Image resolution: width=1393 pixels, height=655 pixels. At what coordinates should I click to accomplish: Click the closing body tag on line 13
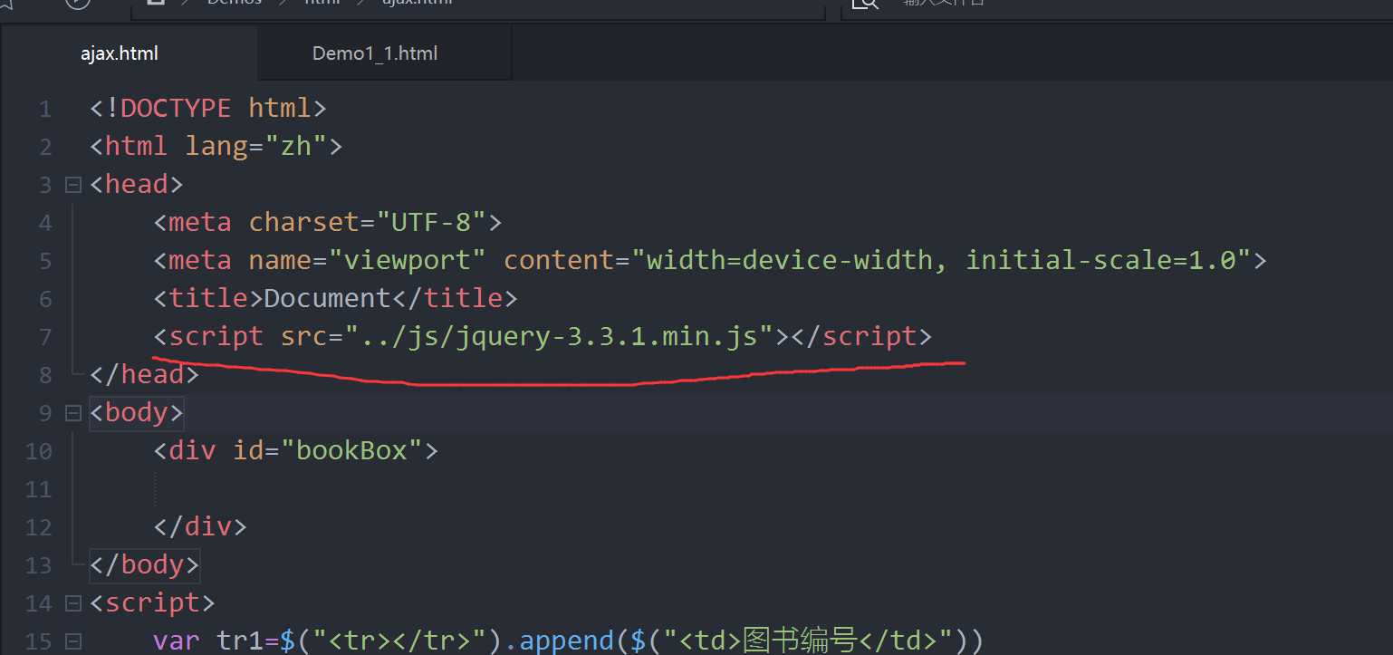pos(144,565)
